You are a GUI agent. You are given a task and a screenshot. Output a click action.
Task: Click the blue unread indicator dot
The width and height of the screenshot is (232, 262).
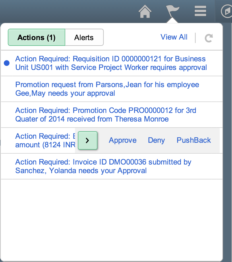click(7, 63)
